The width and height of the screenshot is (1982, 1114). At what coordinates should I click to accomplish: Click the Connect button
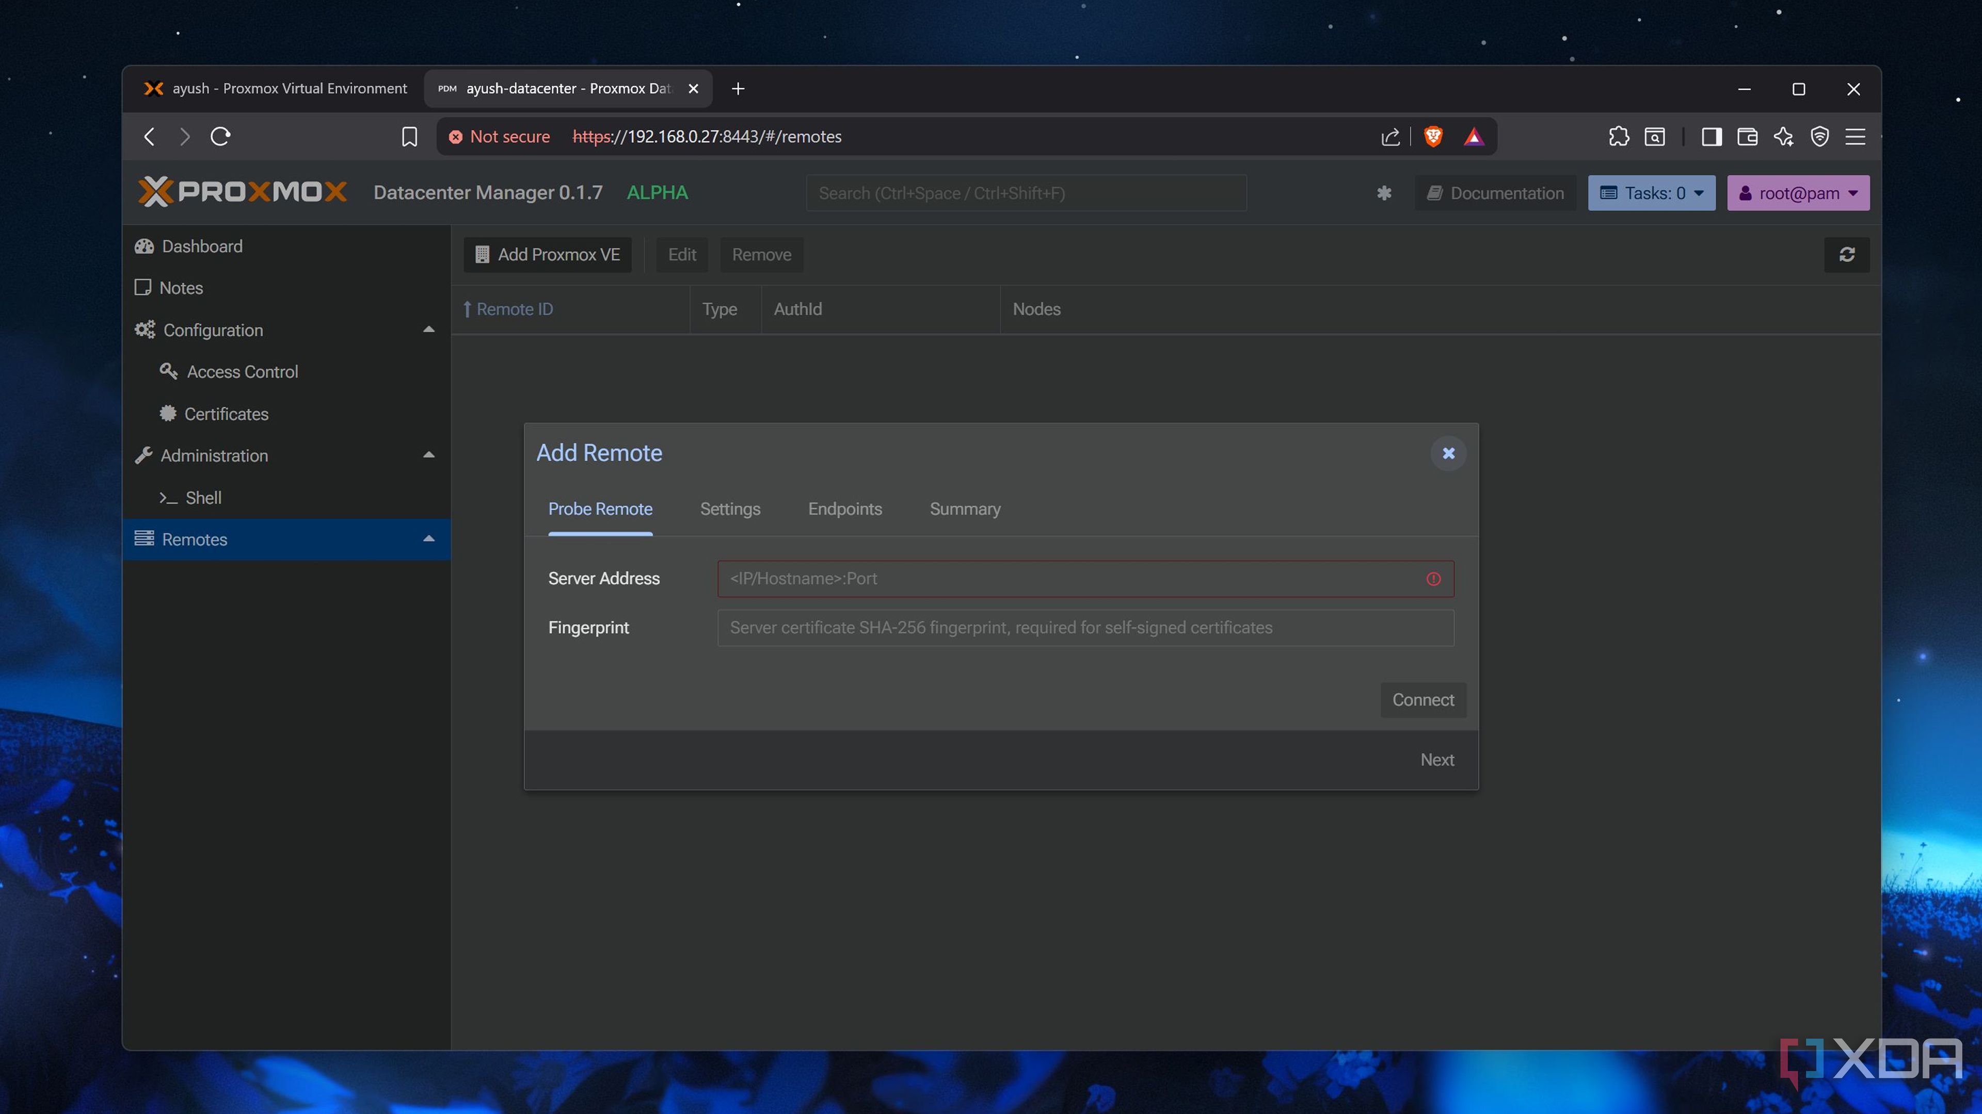1422,700
